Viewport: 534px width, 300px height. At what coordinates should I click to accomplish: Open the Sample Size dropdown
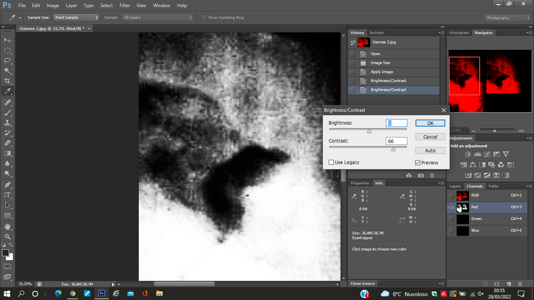point(77,18)
